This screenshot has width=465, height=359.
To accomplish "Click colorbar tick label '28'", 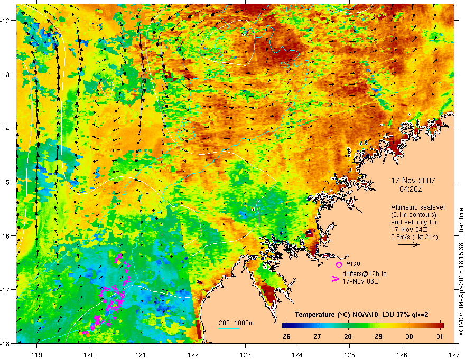I will pos(348,336).
